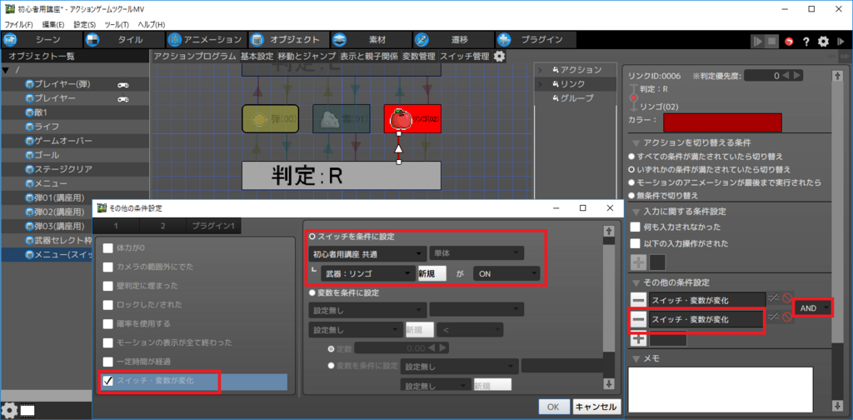This screenshot has height=420, width=853.
Task: Click the up arrow of the link panel scrollbar
Action: (837, 77)
